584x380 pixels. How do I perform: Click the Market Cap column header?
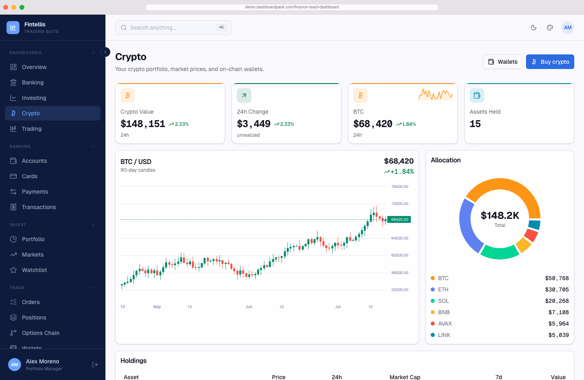[405, 377]
